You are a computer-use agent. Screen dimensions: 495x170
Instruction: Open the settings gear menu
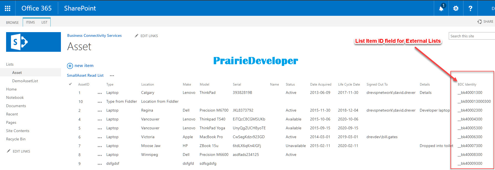point(456,8)
